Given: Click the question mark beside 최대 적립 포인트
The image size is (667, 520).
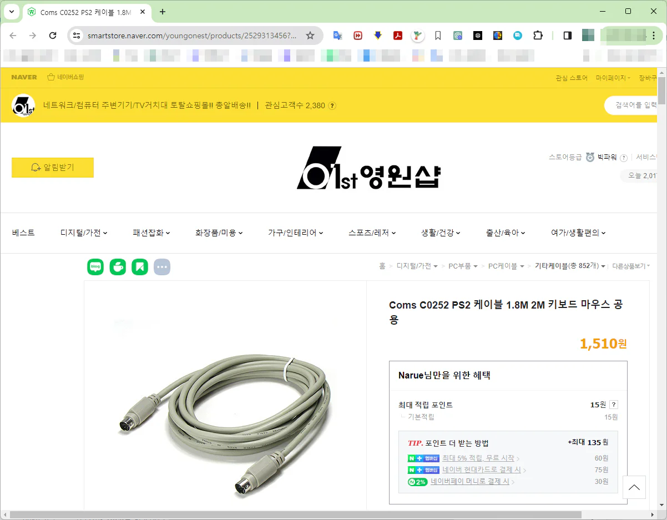Looking at the screenshot, I should [x=613, y=405].
